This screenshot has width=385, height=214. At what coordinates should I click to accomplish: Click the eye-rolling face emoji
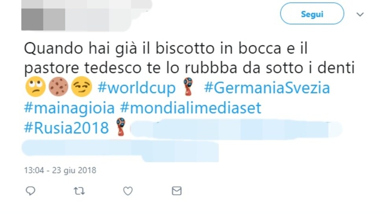tap(35, 87)
